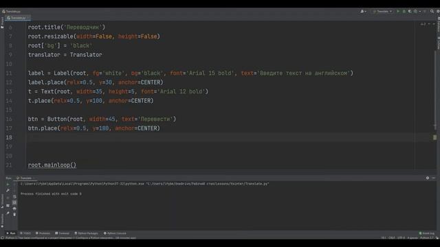Open the Terminal tool window
The image size is (440, 247).
tap(63, 233)
